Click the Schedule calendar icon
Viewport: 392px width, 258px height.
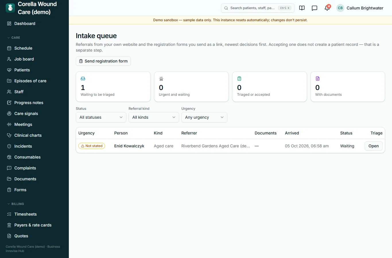point(9,48)
